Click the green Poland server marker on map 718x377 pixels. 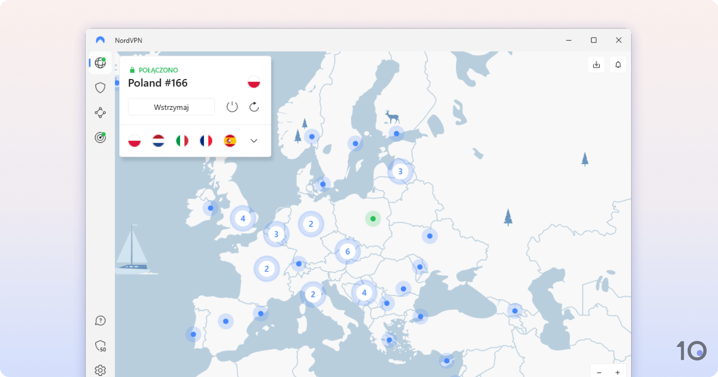click(x=373, y=219)
